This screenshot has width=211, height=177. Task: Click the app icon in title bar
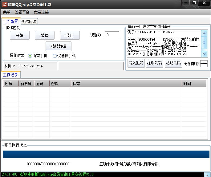(5, 4)
